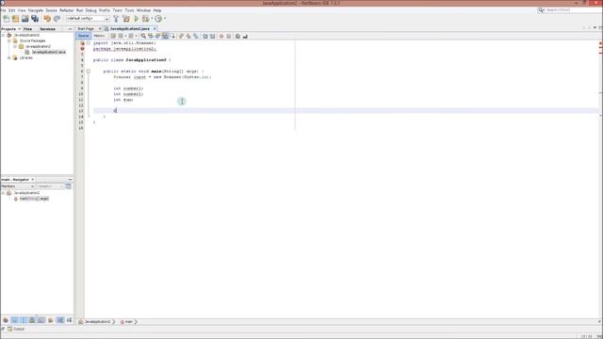This screenshot has width=603, height=339.
Task: Collapse JavaApplication2 class in Navigator
Action: point(3,193)
